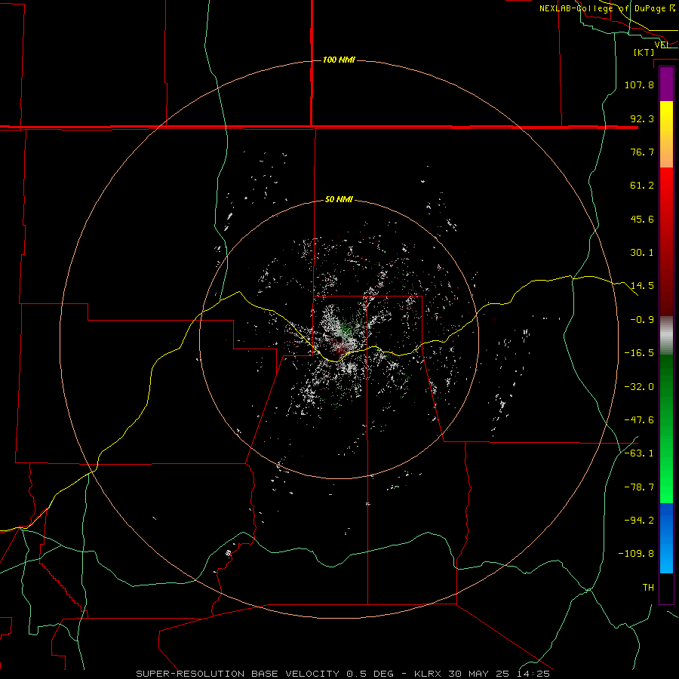This screenshot has width=679, height=679.
Task: Pick the purple segment of color bar
Action: (666, 84)
